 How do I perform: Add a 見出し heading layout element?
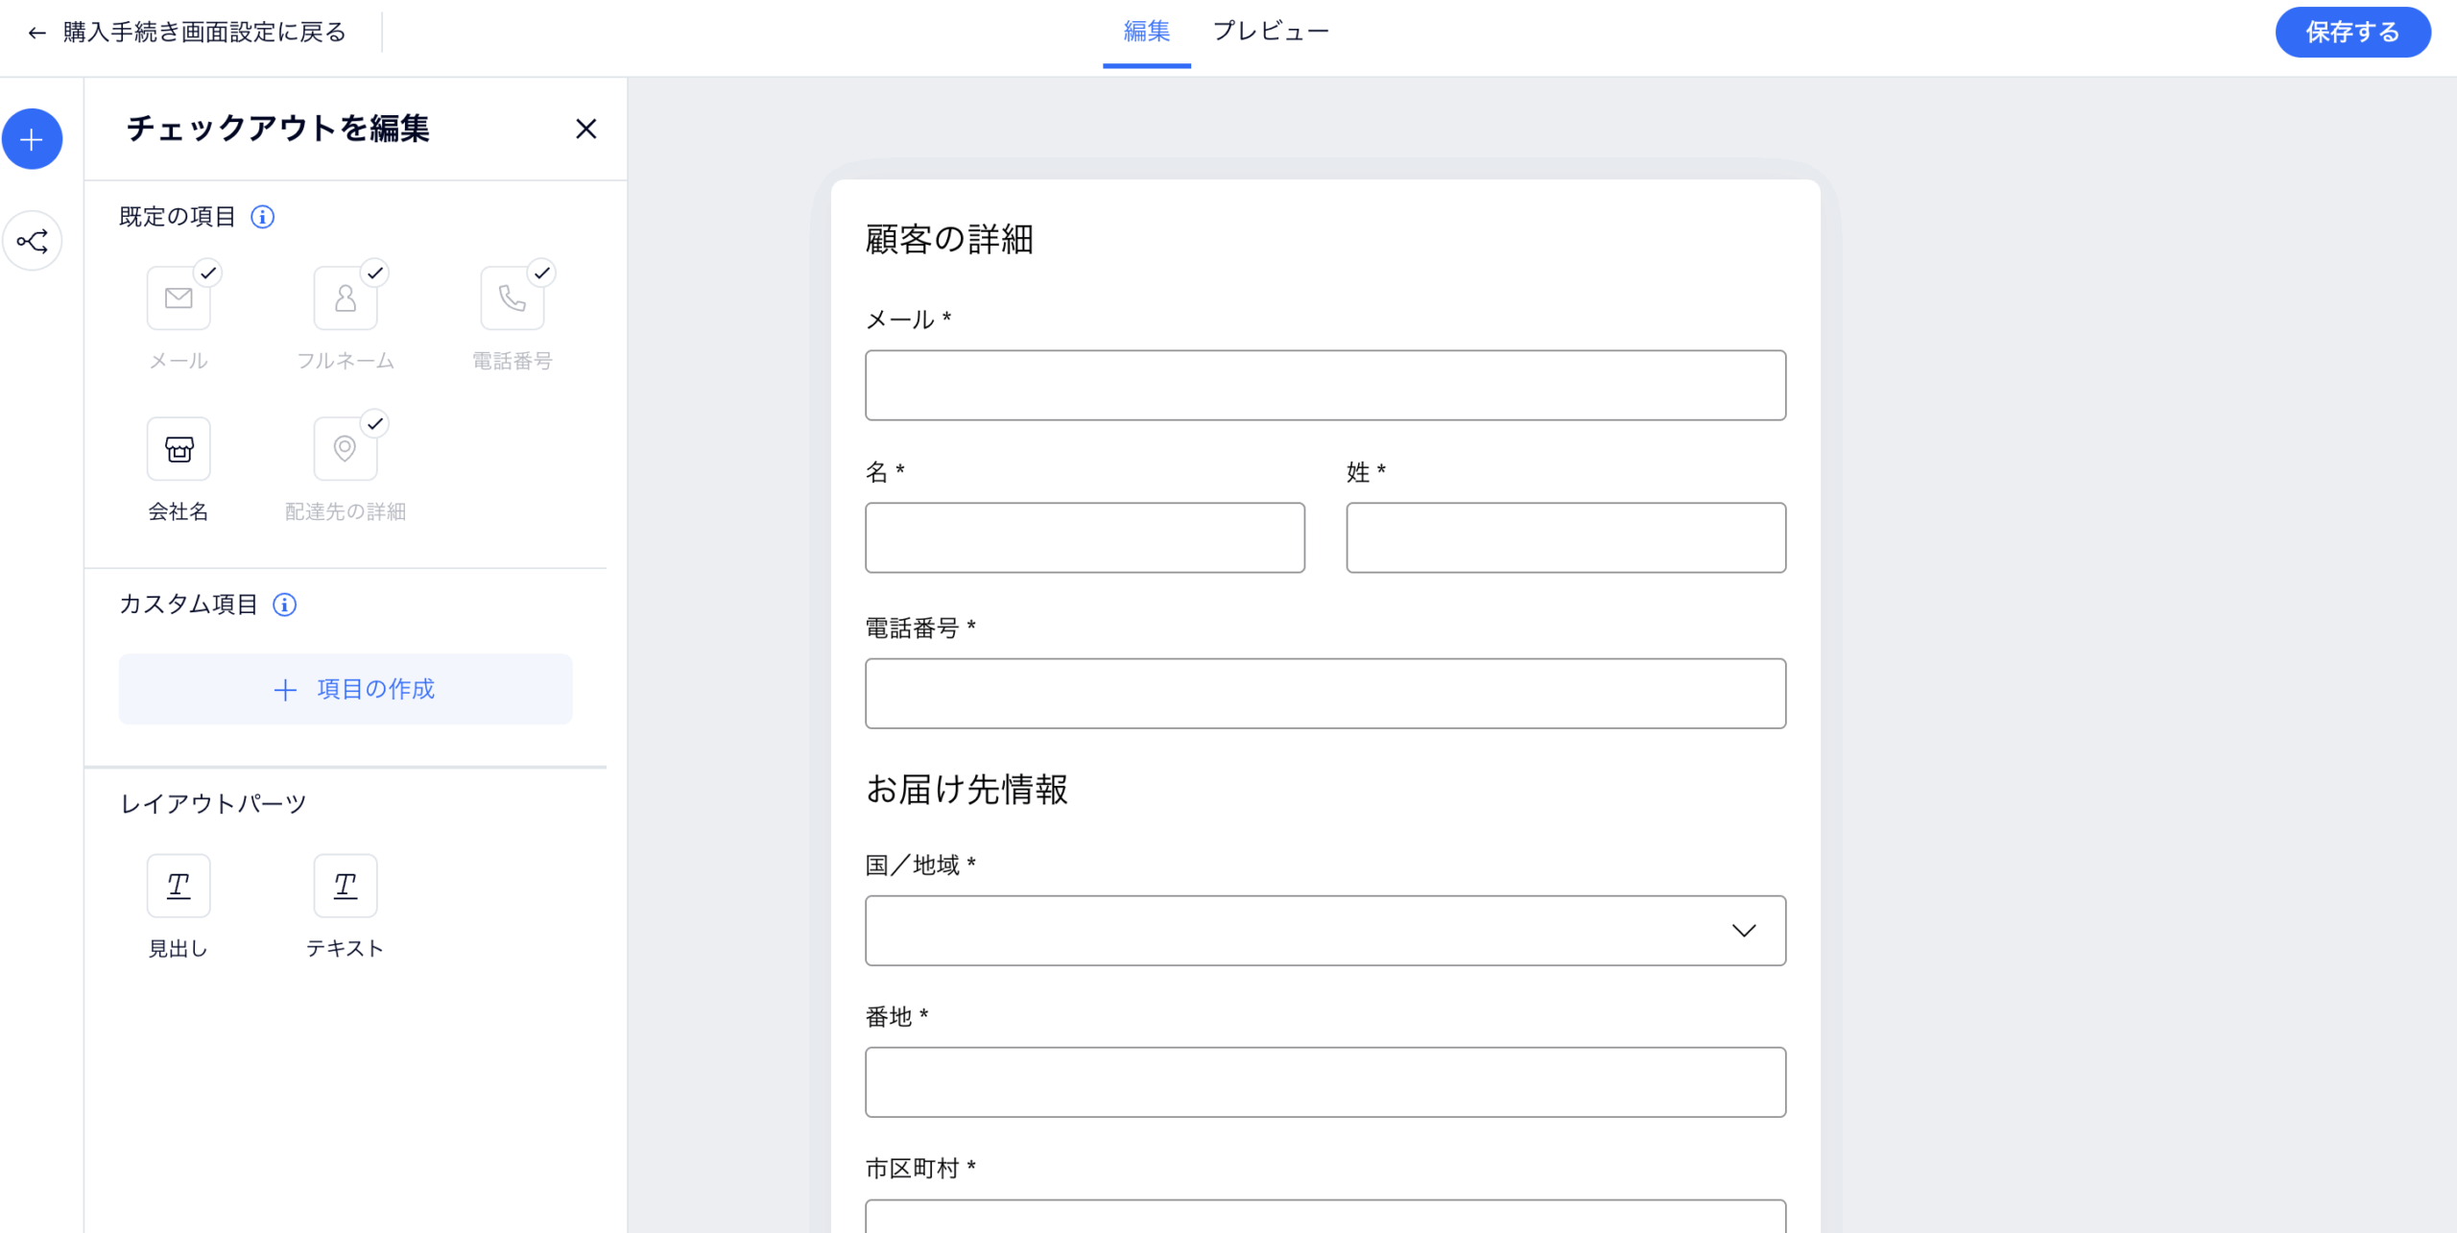[179, 886]
